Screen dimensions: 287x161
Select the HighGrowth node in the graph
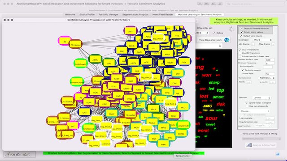[81, 64]
